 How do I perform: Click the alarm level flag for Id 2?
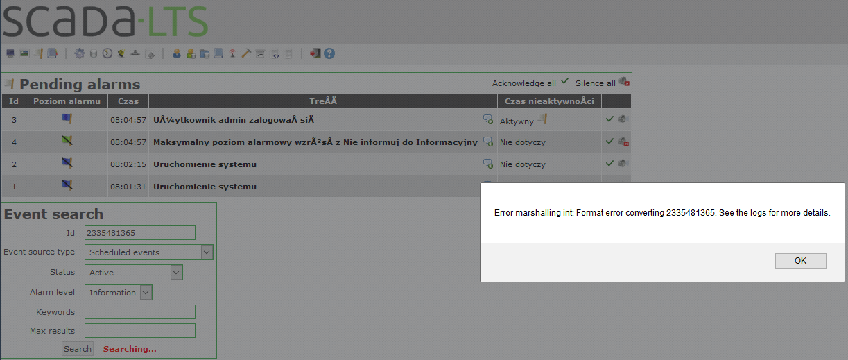click(67, 164)
